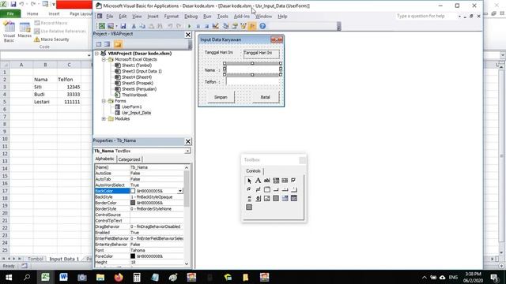Select the ComboBox control in Toolbox
506x284 pixels.
[x=276, y=181]
